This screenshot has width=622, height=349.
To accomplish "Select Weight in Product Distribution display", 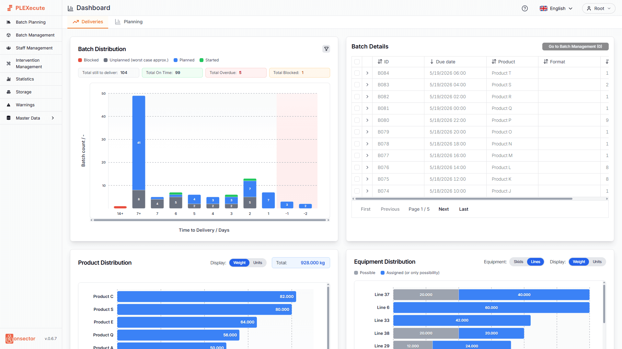I will pos(239,263).
